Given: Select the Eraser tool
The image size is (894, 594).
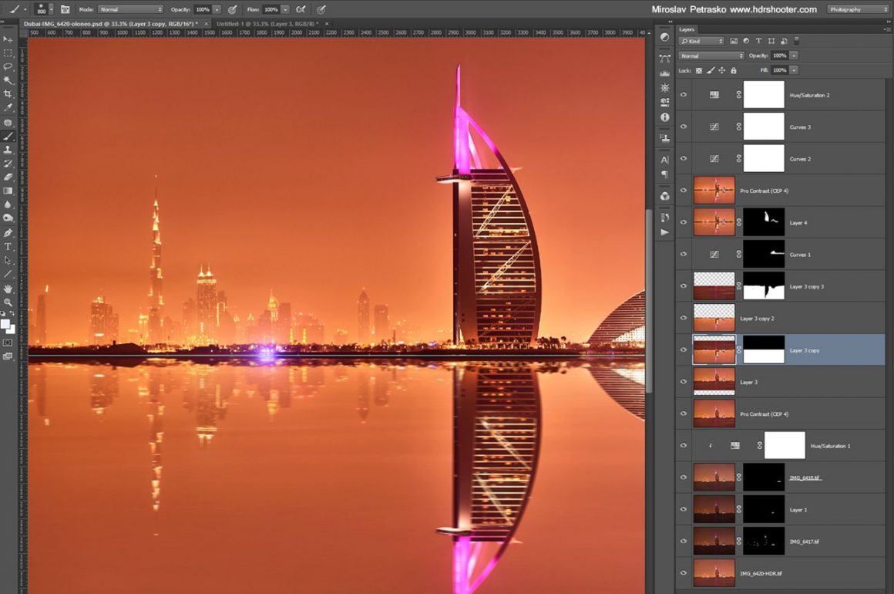Looking at the screenshot, I should click(x=8, y=177).
